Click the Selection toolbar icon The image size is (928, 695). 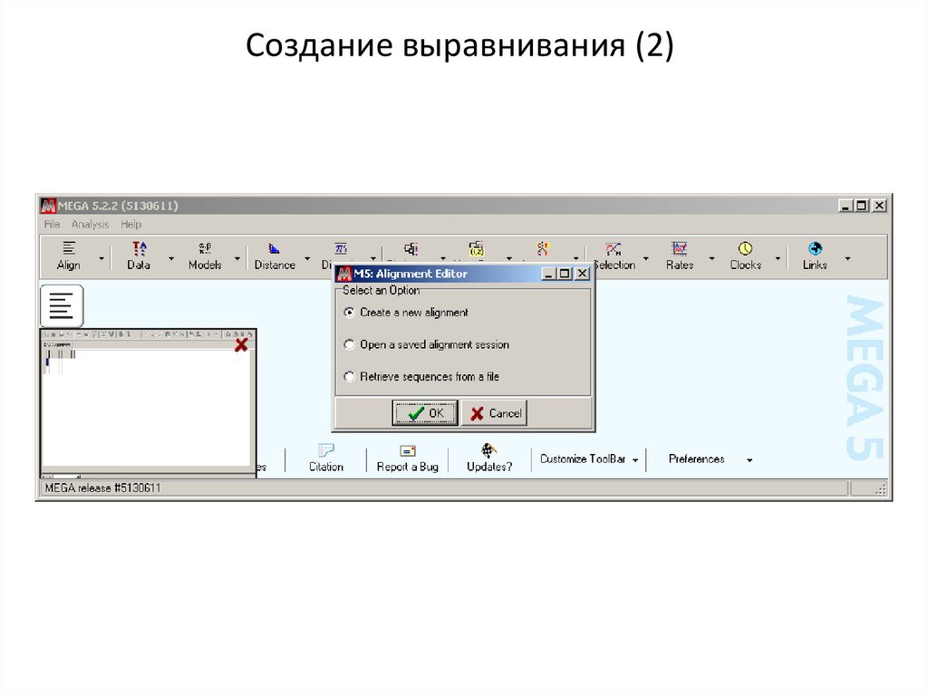[x=614, y=256]
